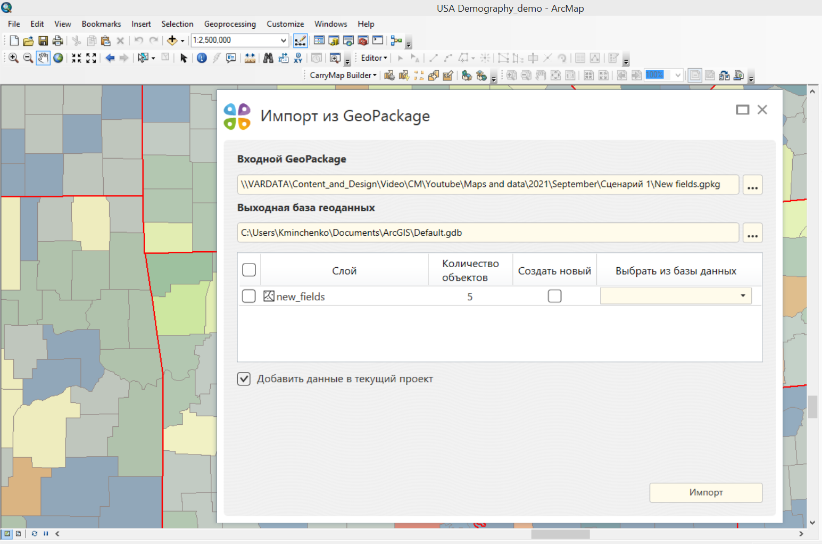Viewport: 822px width, 544px height.
Task: Open the Python window
Action: coord(378,40)
